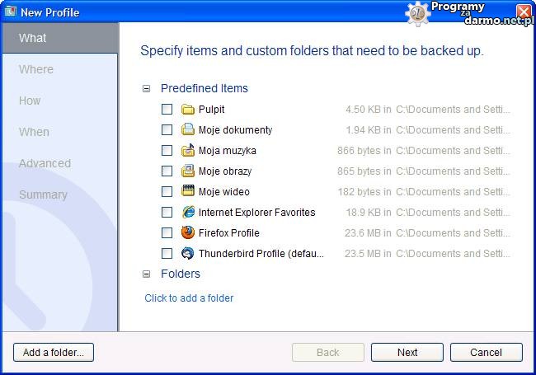
Task: Follow the Click to add a folder link
Action: point(189,298)
